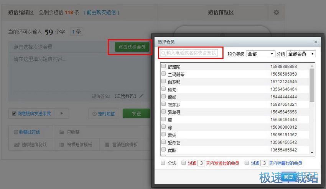Click the 点击选择发送会员 recipient field

coord(61,47)
